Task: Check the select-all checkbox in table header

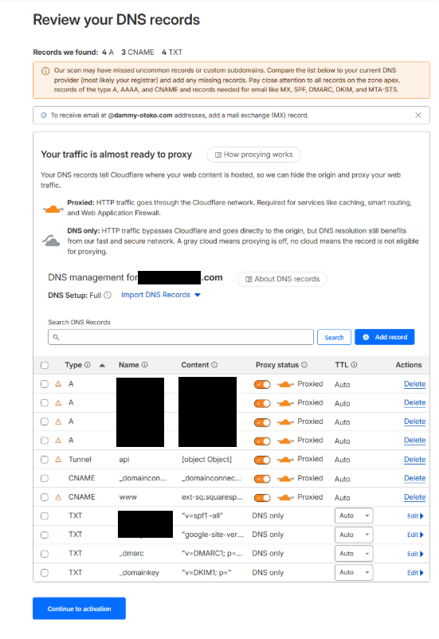Action: (45, 365)
